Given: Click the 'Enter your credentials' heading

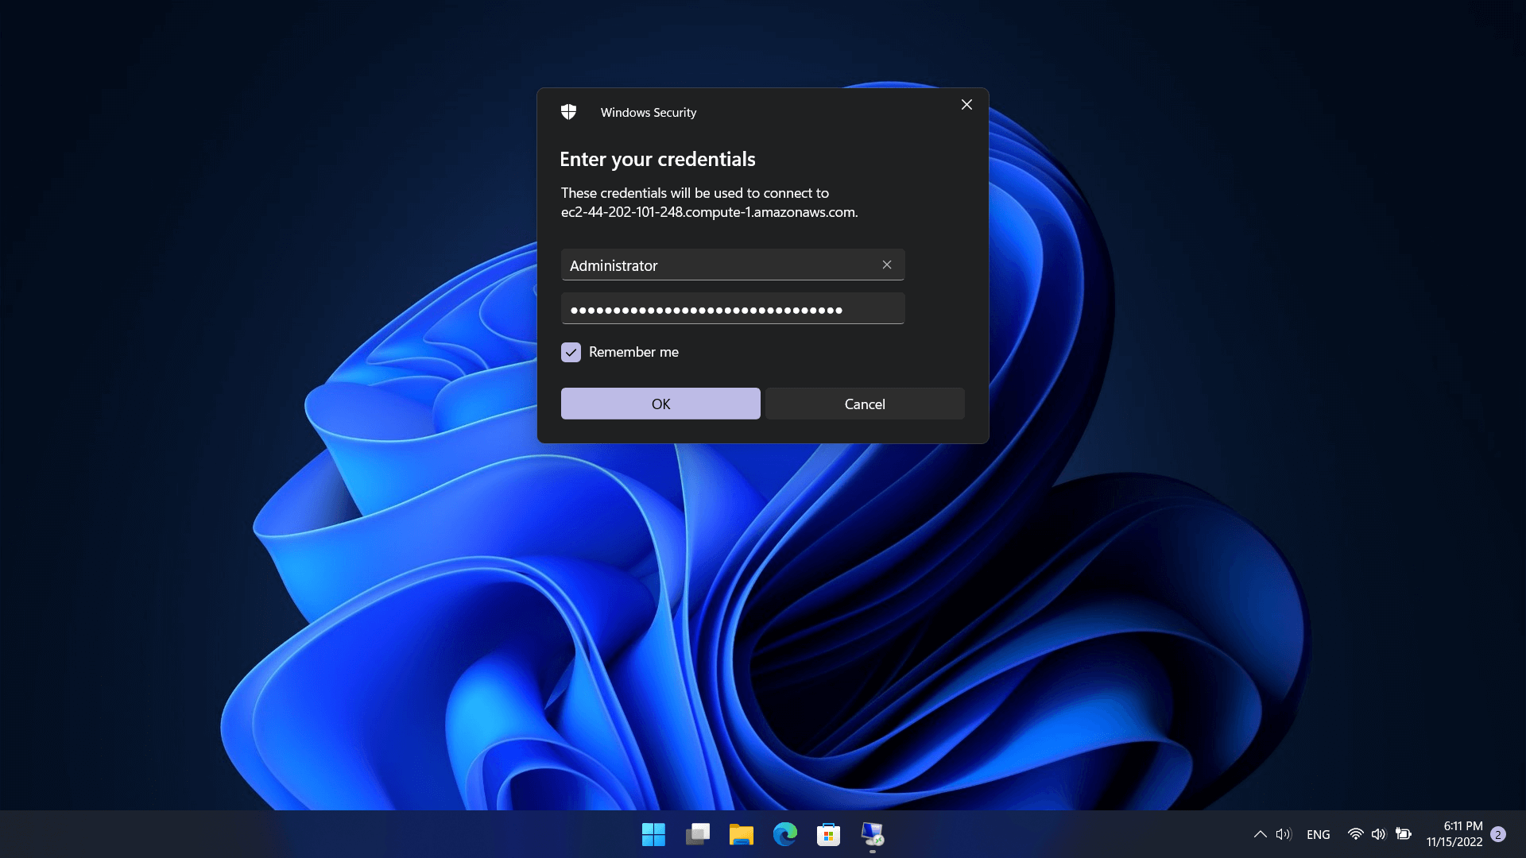Looking at the screenshot, I should tap(657, 159).
